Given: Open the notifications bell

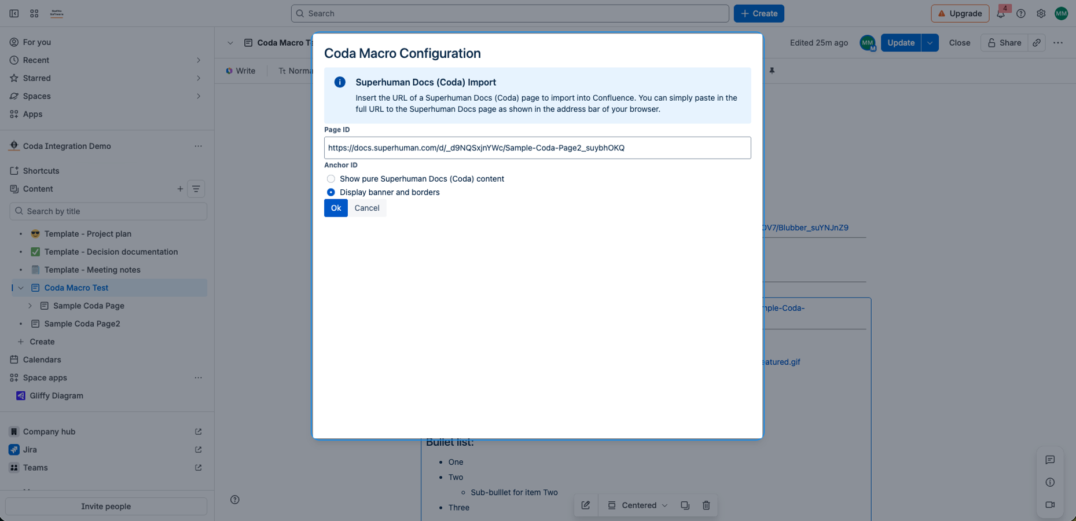Looking at the screenshot, I should pos(1001,13).
